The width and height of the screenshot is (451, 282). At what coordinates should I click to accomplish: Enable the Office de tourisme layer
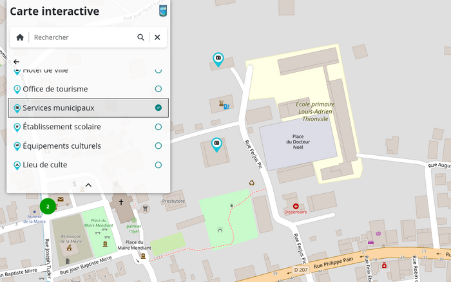[158, 89]
